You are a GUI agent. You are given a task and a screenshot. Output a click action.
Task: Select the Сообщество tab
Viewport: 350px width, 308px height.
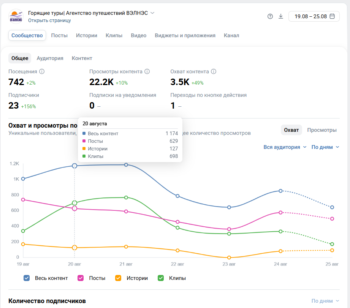coord(27,35)
